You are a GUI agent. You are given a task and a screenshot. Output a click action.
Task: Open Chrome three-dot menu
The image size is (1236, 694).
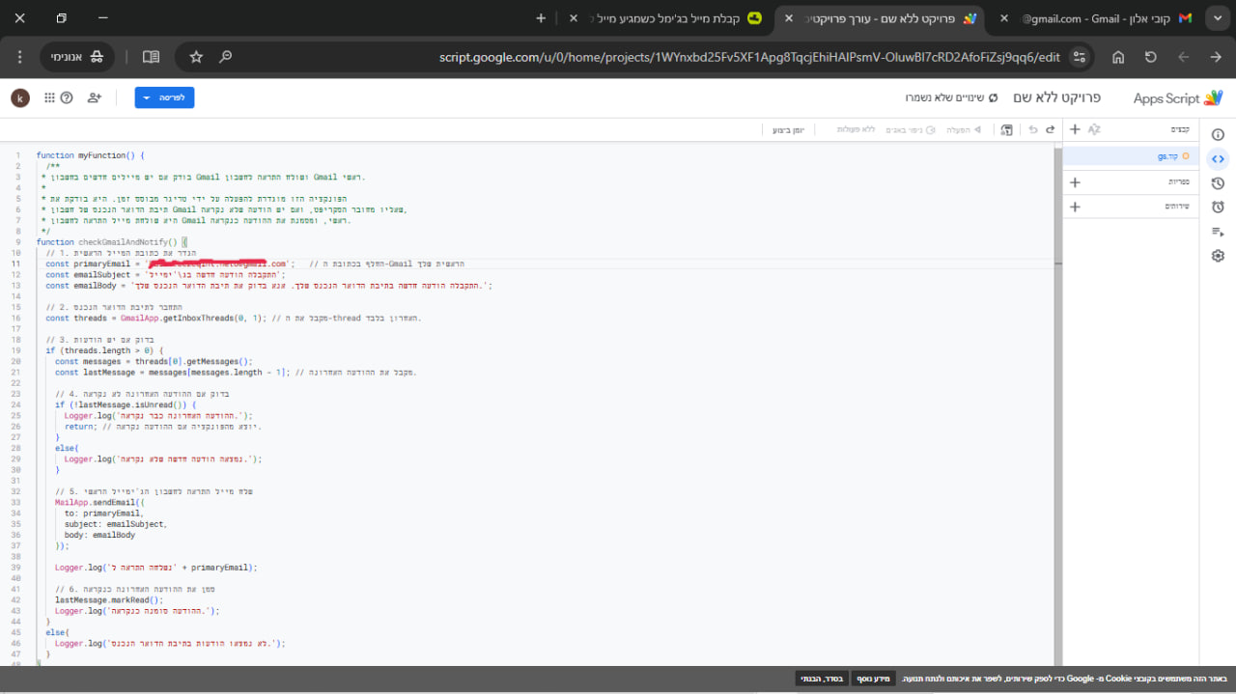click(x=19, y=57)
